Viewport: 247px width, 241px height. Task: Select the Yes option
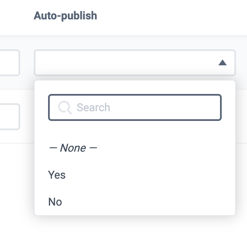[135, 175]
